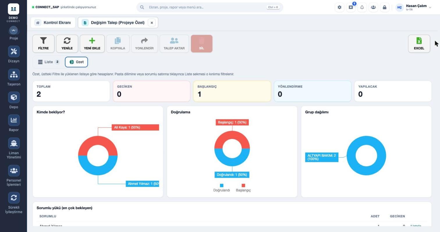Expand the Hasan Çalım user menu

414,7
